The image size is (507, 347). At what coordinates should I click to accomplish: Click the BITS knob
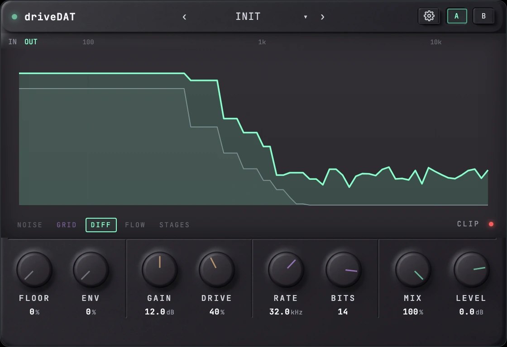343,270
